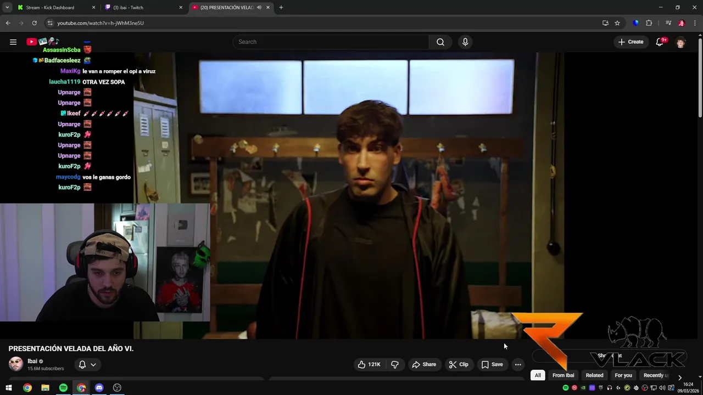Viewport: 703px width, 395px height.
Task: Create a Clip from the video
Action: click(459, 364)
